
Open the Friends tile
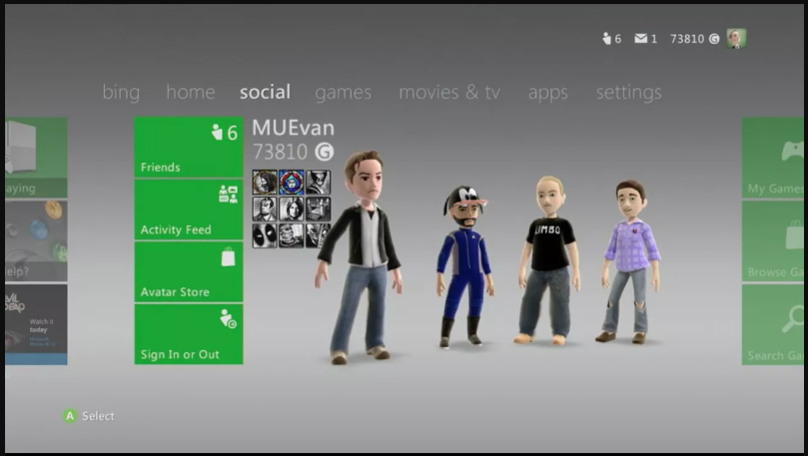[x=189, y=148]
